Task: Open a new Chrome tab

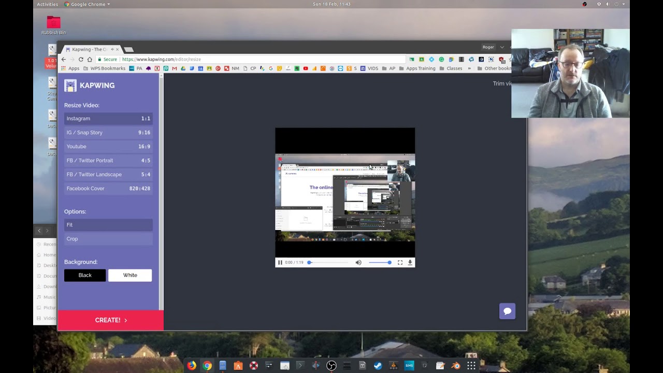Action: 128,50
